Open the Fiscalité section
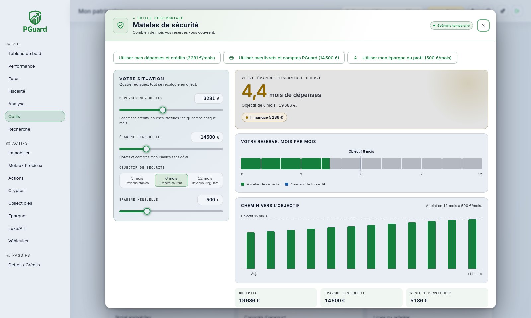This screenshot has height=318, width=531. [x=35, y=91]
